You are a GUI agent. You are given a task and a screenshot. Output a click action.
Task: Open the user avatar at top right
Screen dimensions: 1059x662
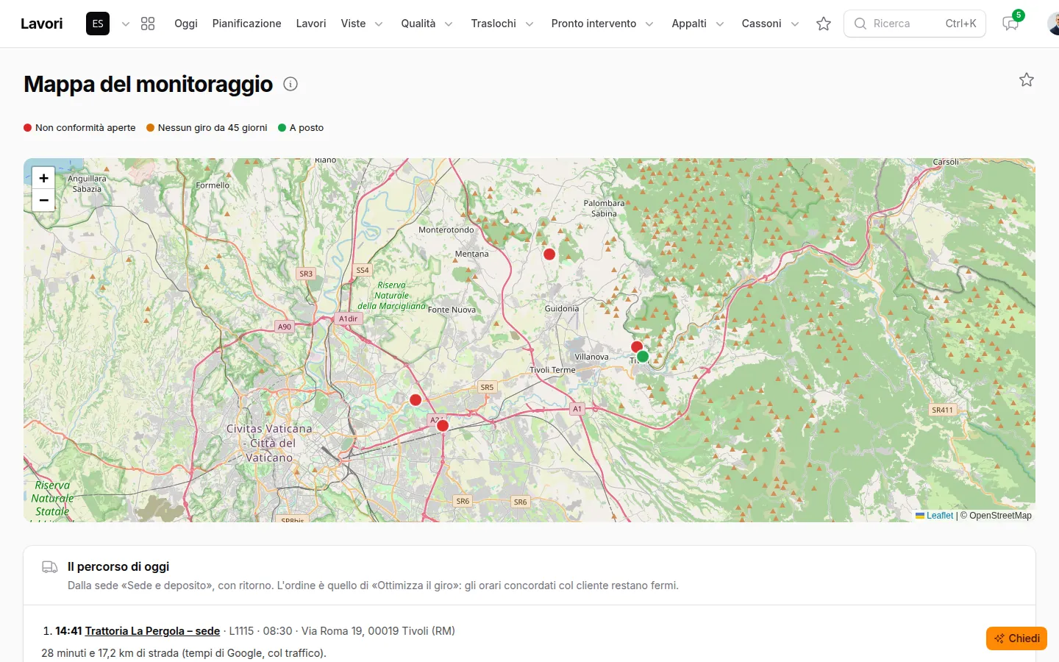[x=1053, y=24]
